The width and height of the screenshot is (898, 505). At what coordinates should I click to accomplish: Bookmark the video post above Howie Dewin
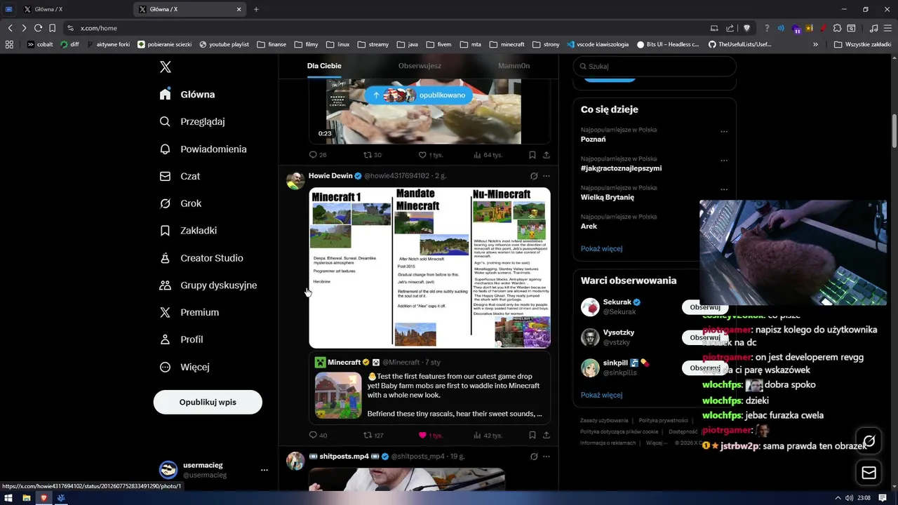(532, 154)
